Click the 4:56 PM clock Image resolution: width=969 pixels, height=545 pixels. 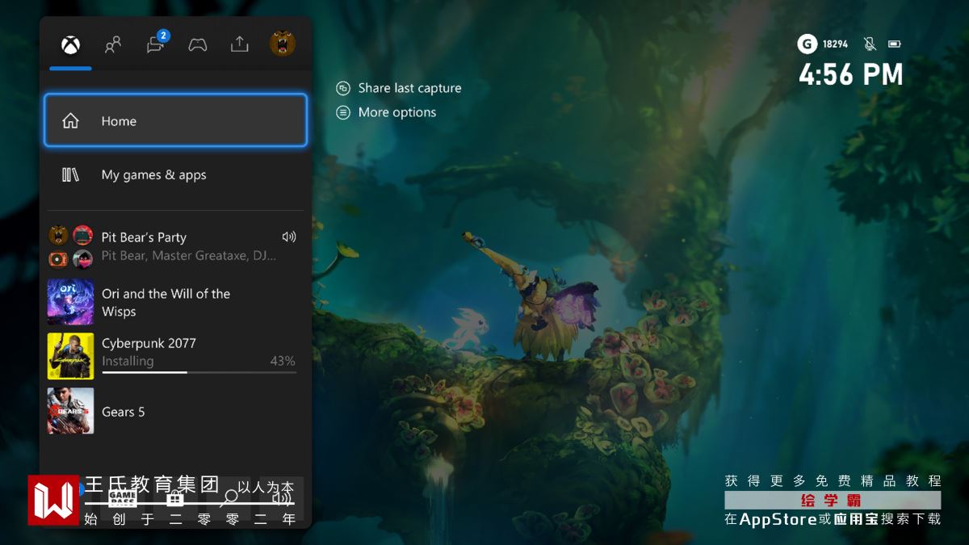coord(851,74)
